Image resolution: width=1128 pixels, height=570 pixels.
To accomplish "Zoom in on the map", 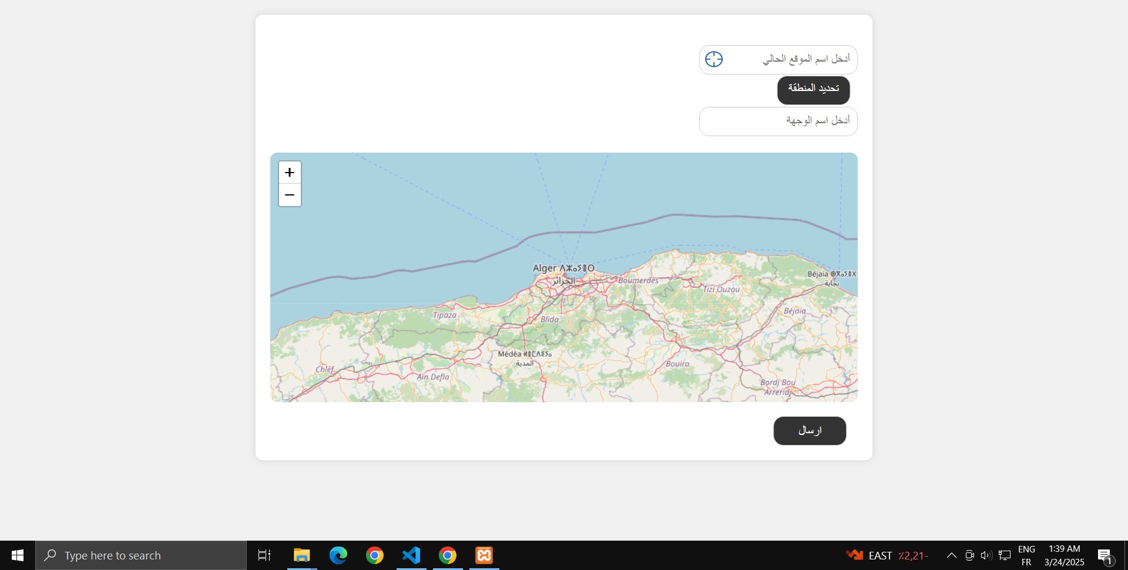I will pyautogui.click(x=290, y=173).
